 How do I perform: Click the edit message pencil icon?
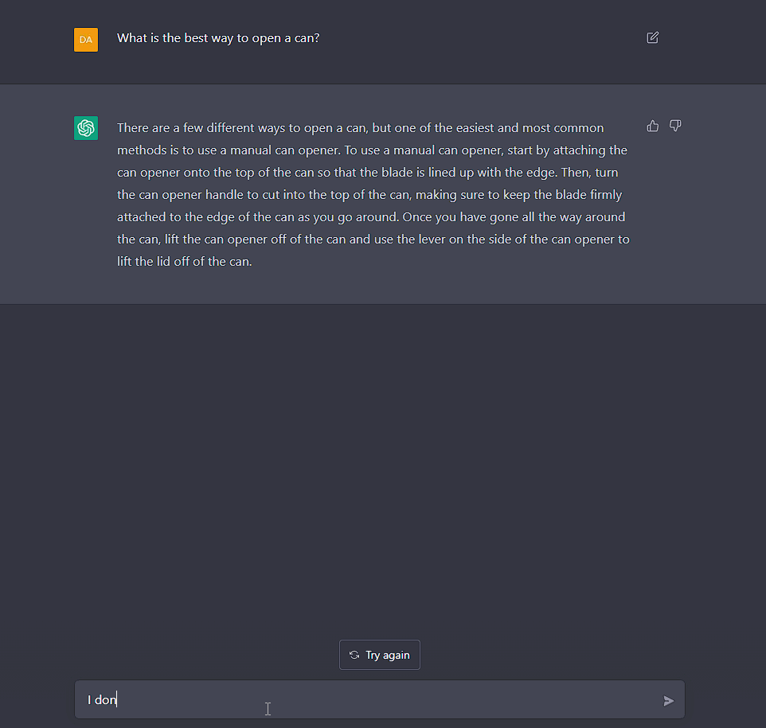pyautogui.click(x=653, y=37)
